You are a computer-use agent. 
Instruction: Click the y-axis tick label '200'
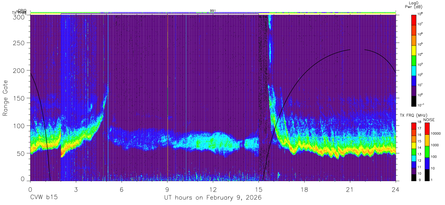pyautogui.click(x=19, y=71)
